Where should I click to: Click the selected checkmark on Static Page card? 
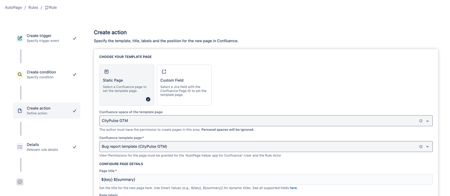[148, 99]
